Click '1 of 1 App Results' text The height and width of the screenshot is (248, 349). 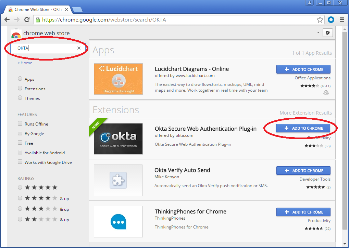(x=312, y=53)
